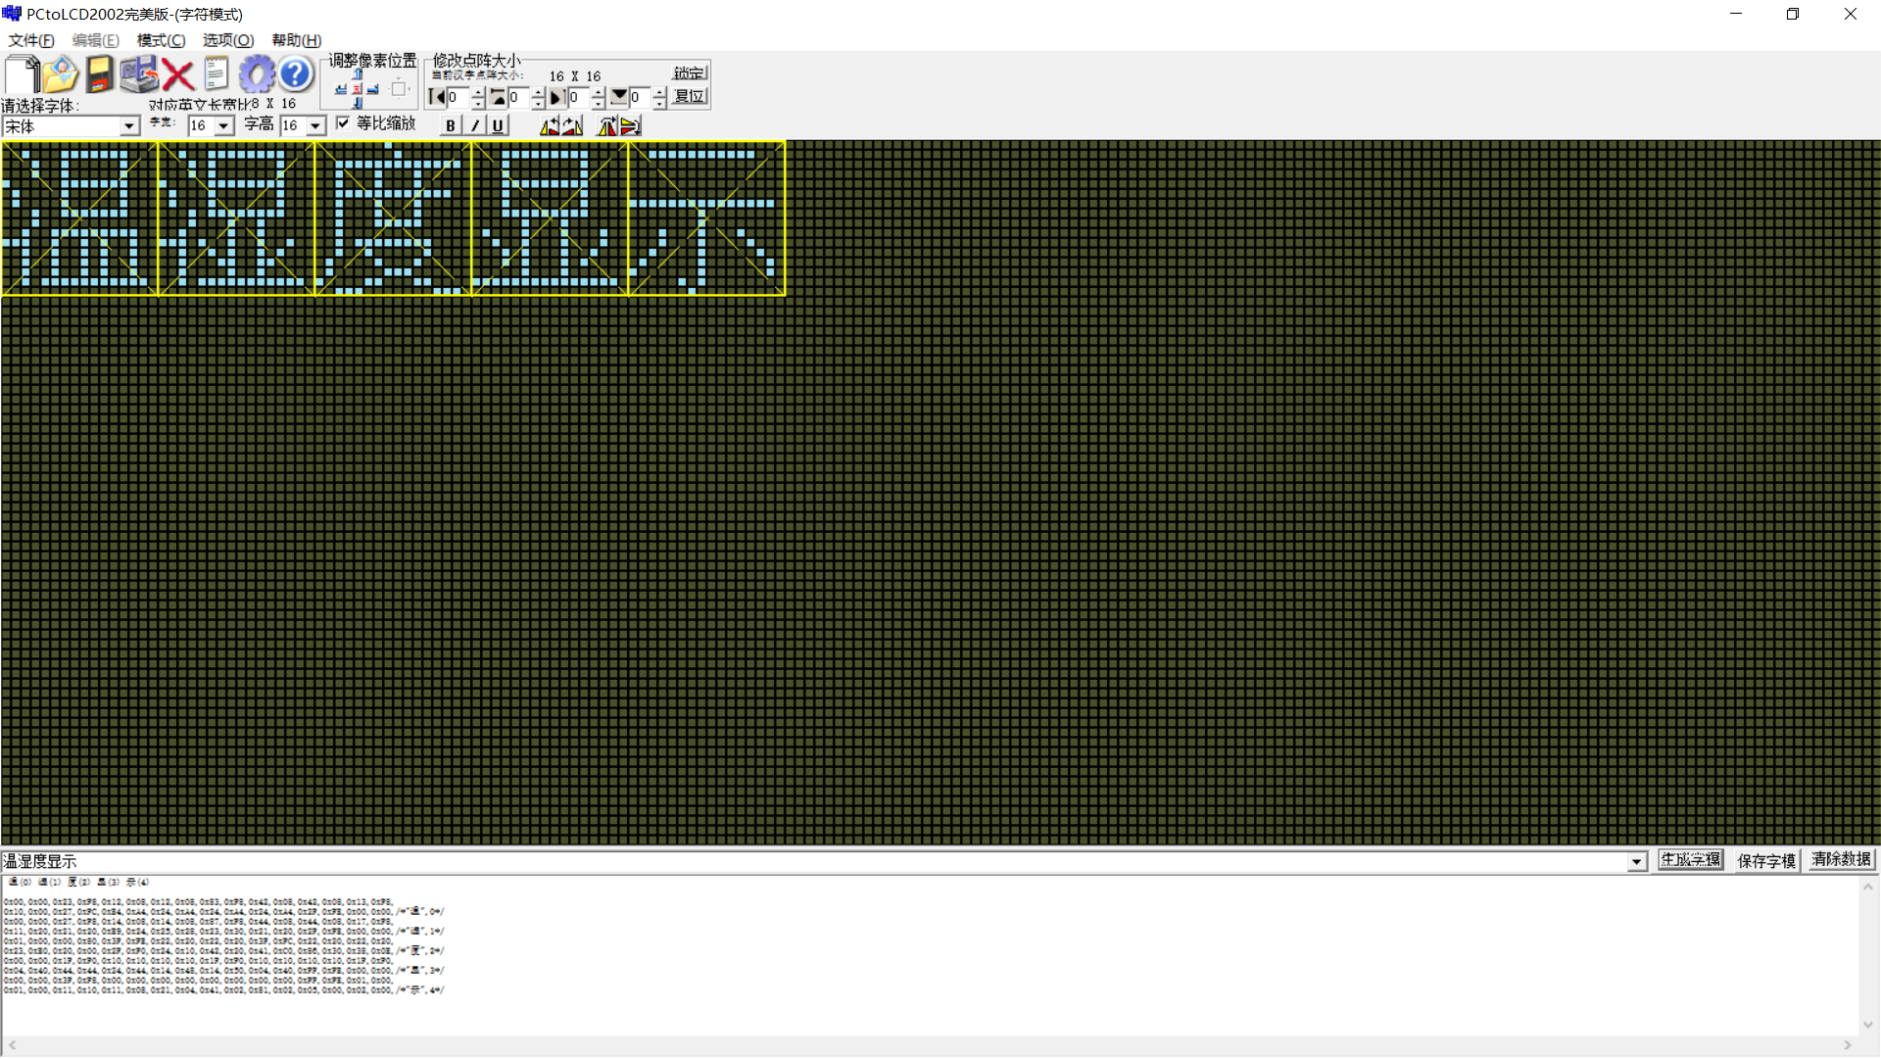This screenshot has width=1881, height=1058.
Task: Move pixels up with the up arrow
Action: tap(358, 73)
